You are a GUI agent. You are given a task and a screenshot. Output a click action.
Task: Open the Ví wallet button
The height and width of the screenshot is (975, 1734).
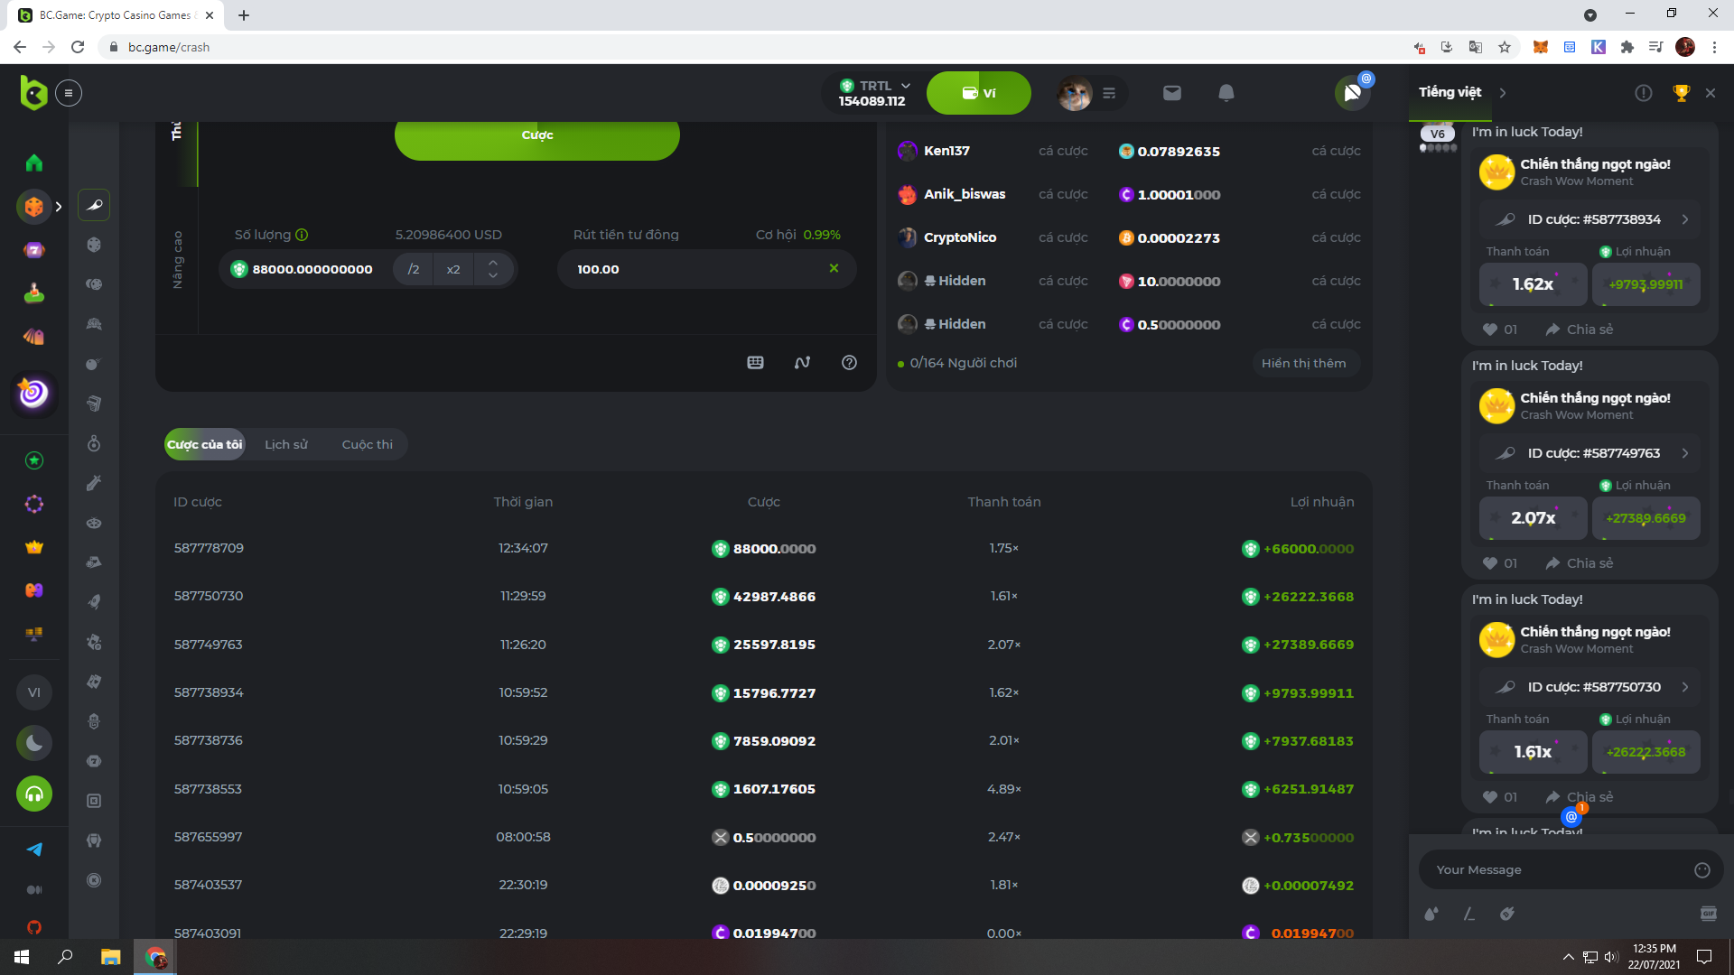pyautogui.click(x=979, y=93)
